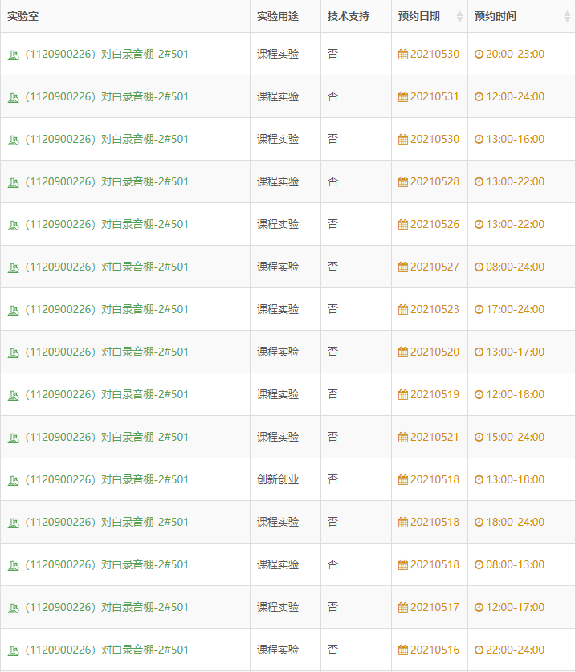
Task: Click the clock icon beside 13:00-17:00
Action: [479, 352]
